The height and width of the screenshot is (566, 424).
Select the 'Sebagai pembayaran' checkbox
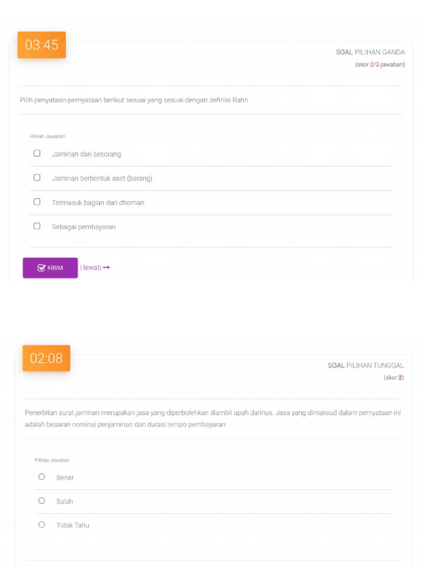pos(37,226)
